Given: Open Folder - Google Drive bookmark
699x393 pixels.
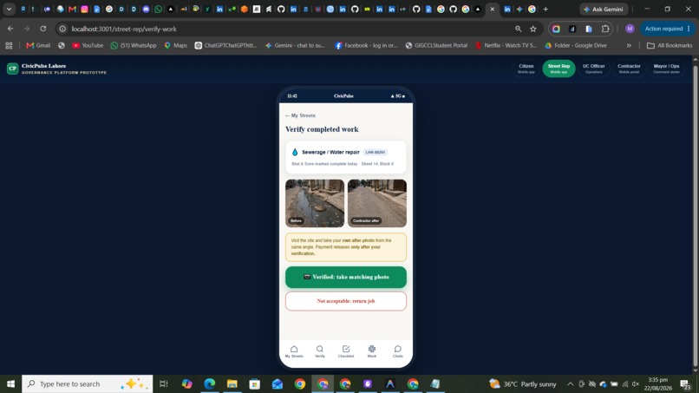Looking at the screenshot, I should point(576,45).
